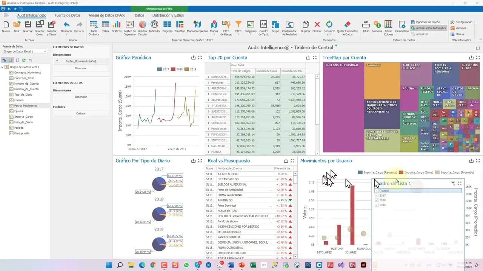This screenshot has height=271, width=483.
Task: Click the Fecha_Movimiento (Año) dimension
Action: point(81,61)
